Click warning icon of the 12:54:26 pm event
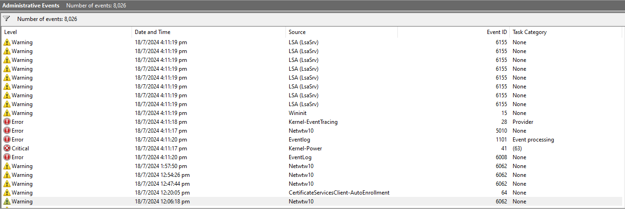Screen dimensions: 625x209 click(x=7, y=175)
